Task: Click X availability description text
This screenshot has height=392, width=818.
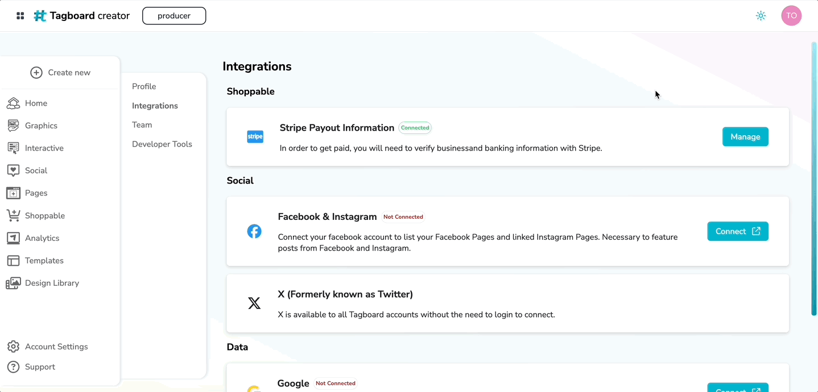Action: [416, 315]
